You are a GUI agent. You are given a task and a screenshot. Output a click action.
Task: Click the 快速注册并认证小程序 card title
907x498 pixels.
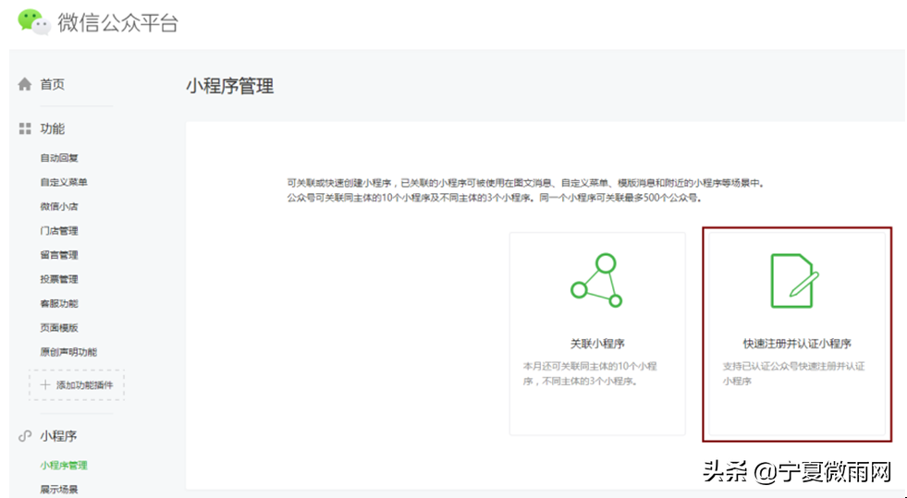(797, 344)
